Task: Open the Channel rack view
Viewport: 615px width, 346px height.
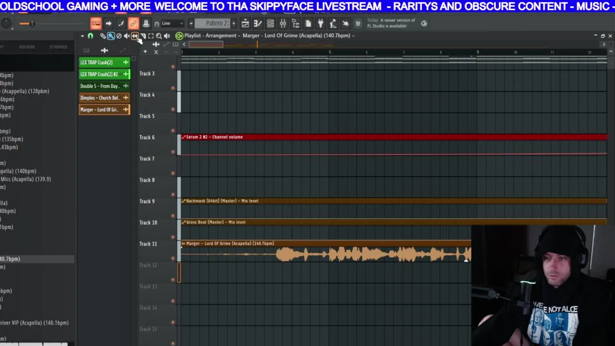Action: [x=270, y=23]
